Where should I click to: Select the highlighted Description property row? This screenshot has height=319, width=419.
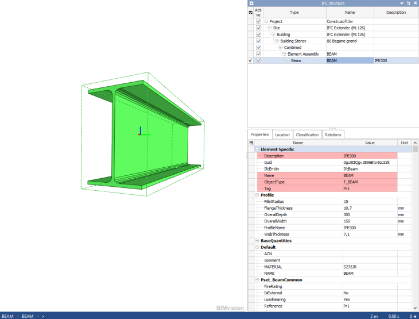(x=327, y=156)
